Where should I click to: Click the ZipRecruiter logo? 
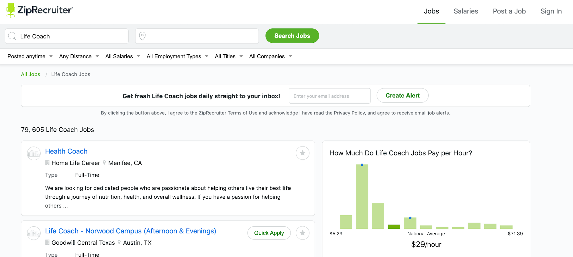coord(40,10)
